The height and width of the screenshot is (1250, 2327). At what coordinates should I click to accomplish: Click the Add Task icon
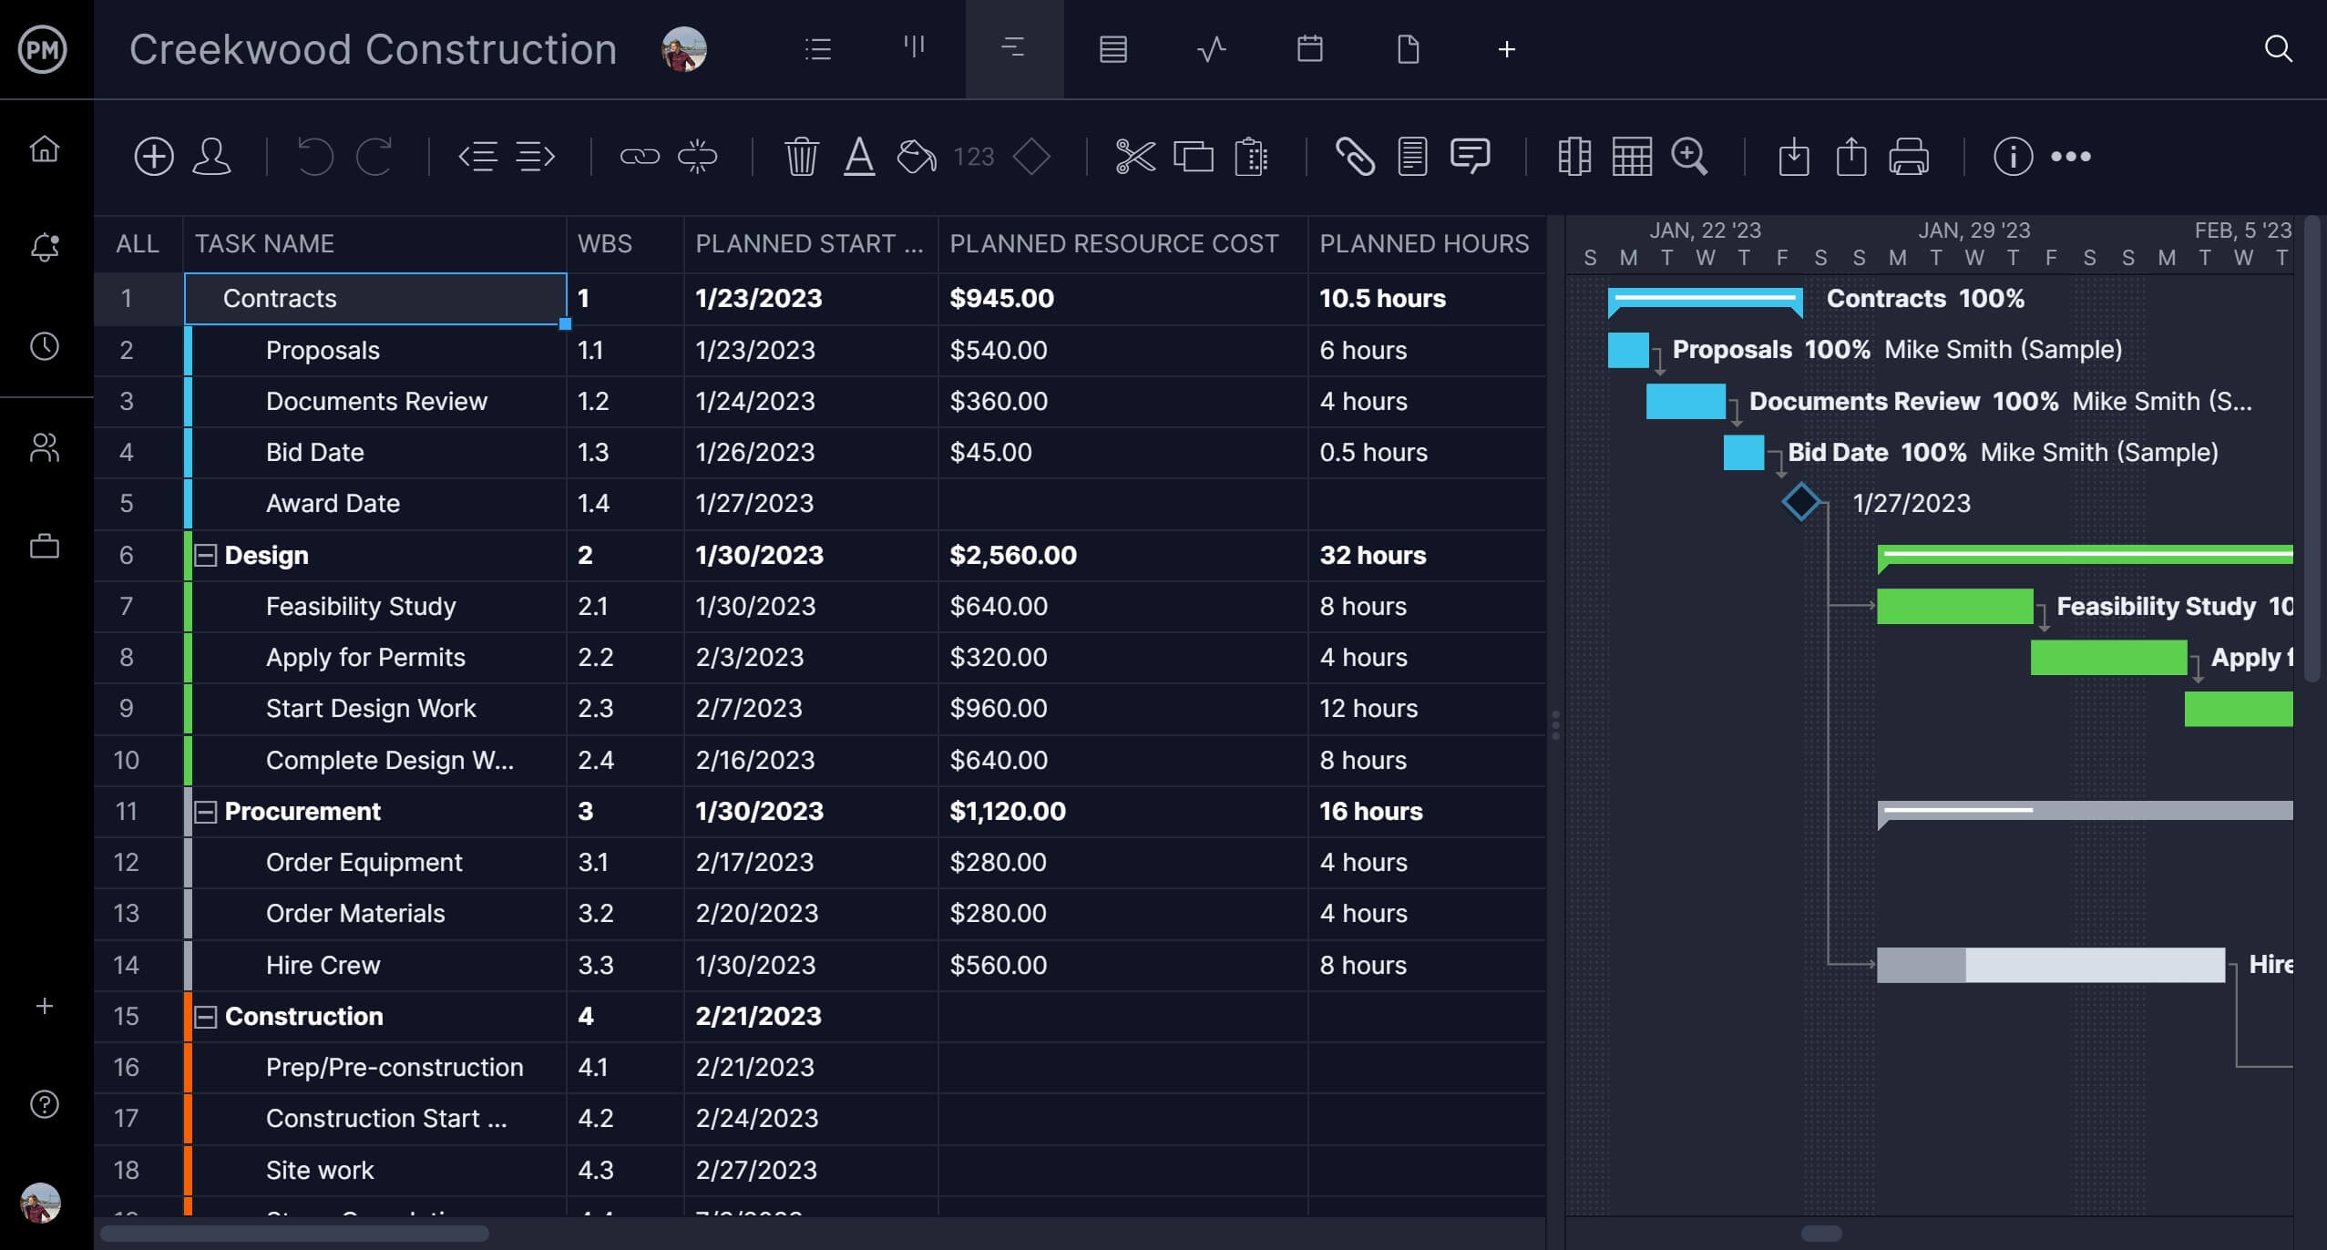click(152, 156)
